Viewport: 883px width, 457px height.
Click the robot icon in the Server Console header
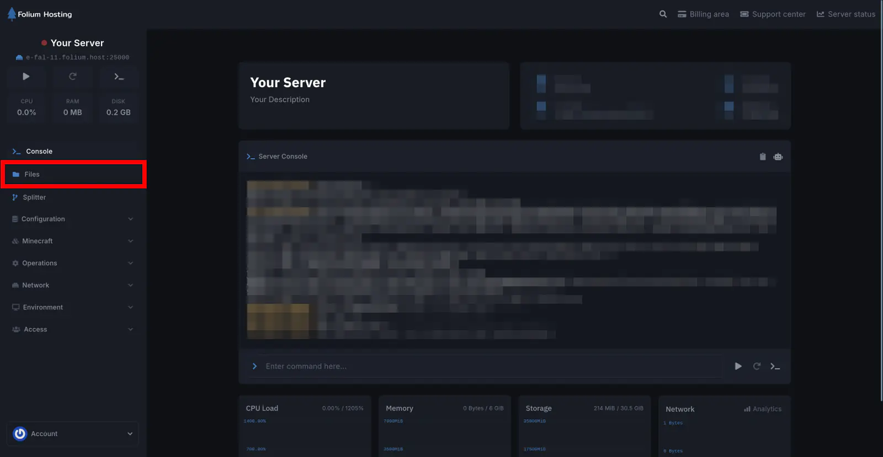click(778, 157)
